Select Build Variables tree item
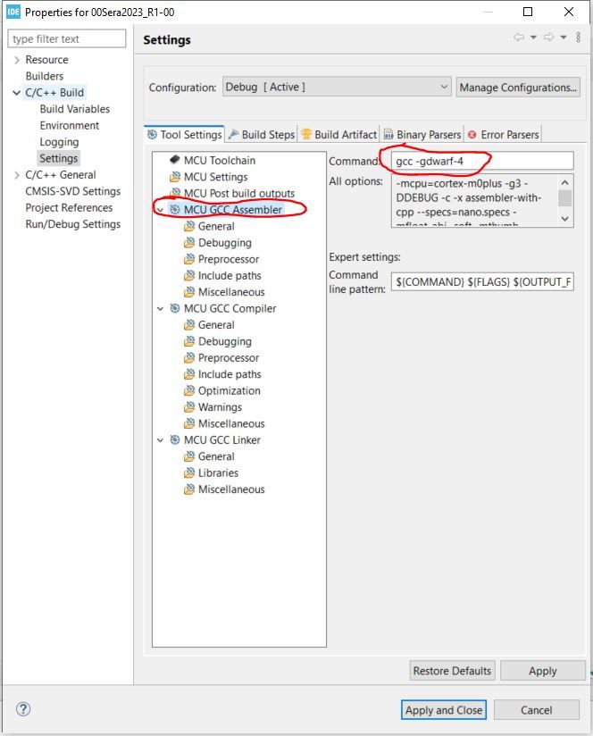Image resolution: width=593 pixels, height=736 pixels. (x=75, y=109)
